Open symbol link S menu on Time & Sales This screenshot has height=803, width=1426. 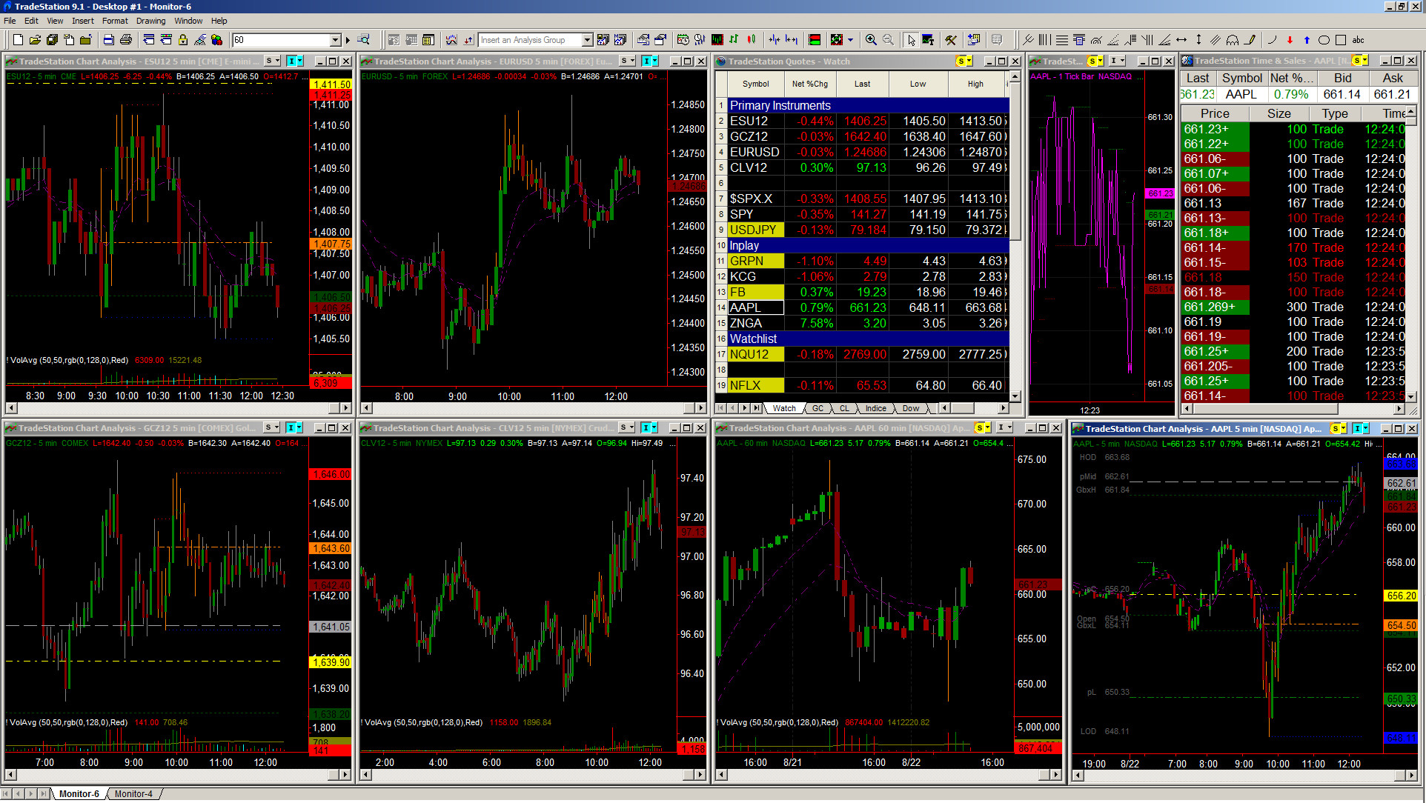click(1359, 61)
